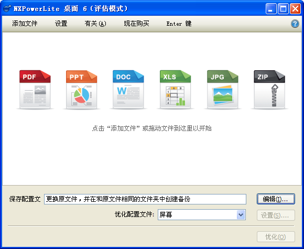Click the 现在购买 menu item
This screenshot has height=249, width=304.
click(x=136, y=24)
